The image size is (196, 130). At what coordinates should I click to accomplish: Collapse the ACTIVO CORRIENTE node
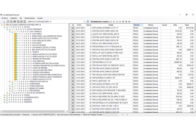tap(7, 29)
